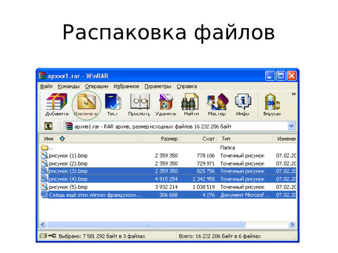This screenshot has width=338, height=253.
Task: Click the Папка type cell
Action: point(228,148)
